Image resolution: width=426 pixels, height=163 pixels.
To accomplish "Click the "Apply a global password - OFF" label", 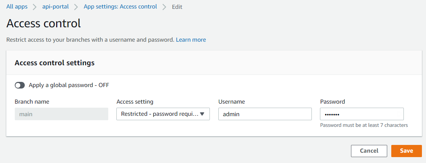I will click(x=69, y=85).
